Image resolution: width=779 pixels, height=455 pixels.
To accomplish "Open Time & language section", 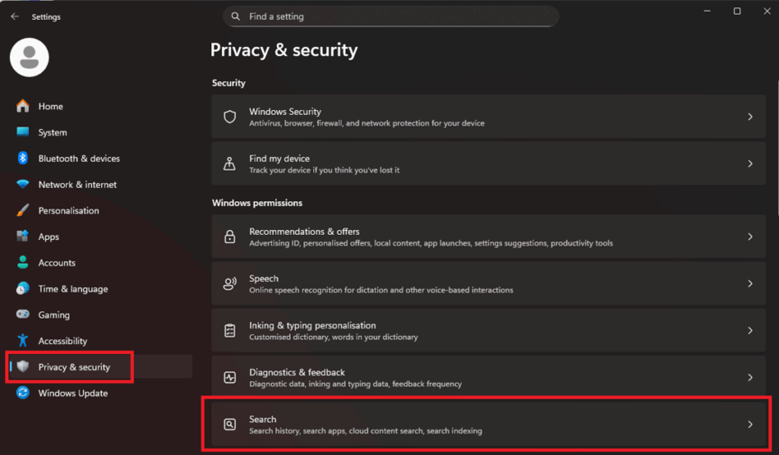I will coord(99,288).
